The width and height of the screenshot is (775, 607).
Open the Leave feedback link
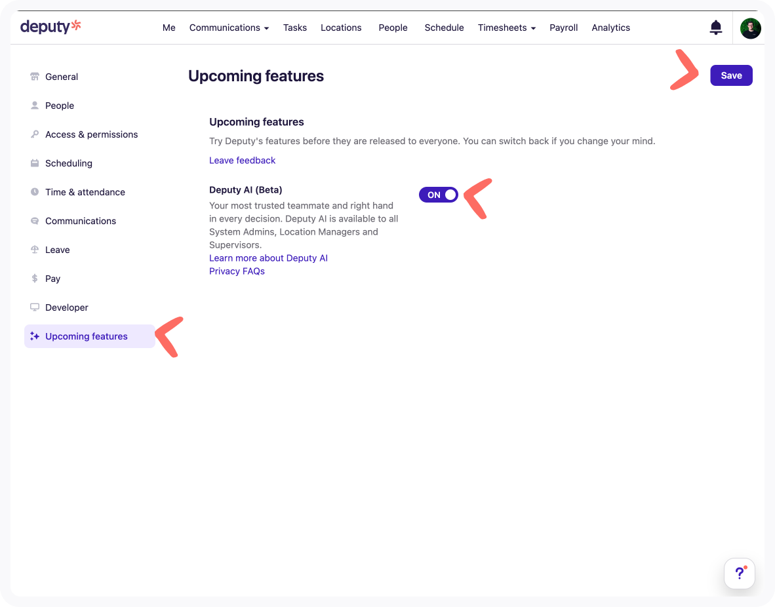click(x=242, y=161)
